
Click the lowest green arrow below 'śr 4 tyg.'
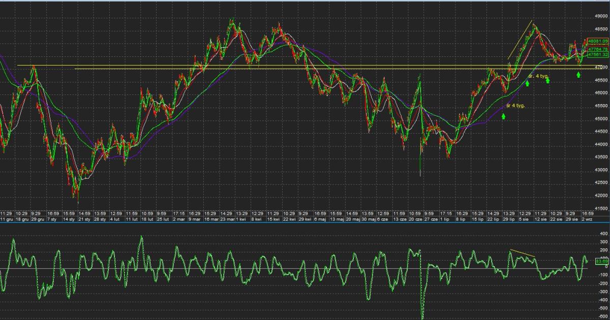point(503,116)
